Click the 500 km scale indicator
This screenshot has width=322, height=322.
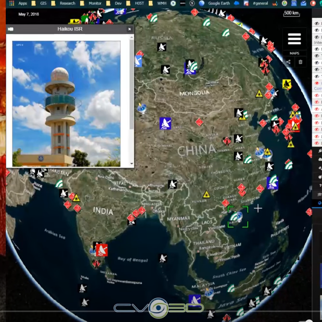point(292,14)
